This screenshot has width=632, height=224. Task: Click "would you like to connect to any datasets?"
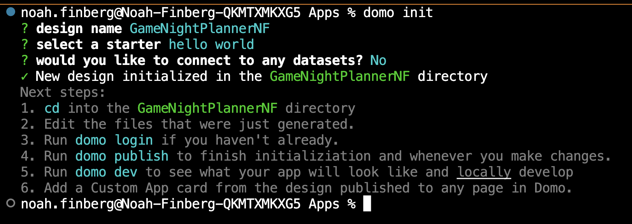(x=200, y=60)
